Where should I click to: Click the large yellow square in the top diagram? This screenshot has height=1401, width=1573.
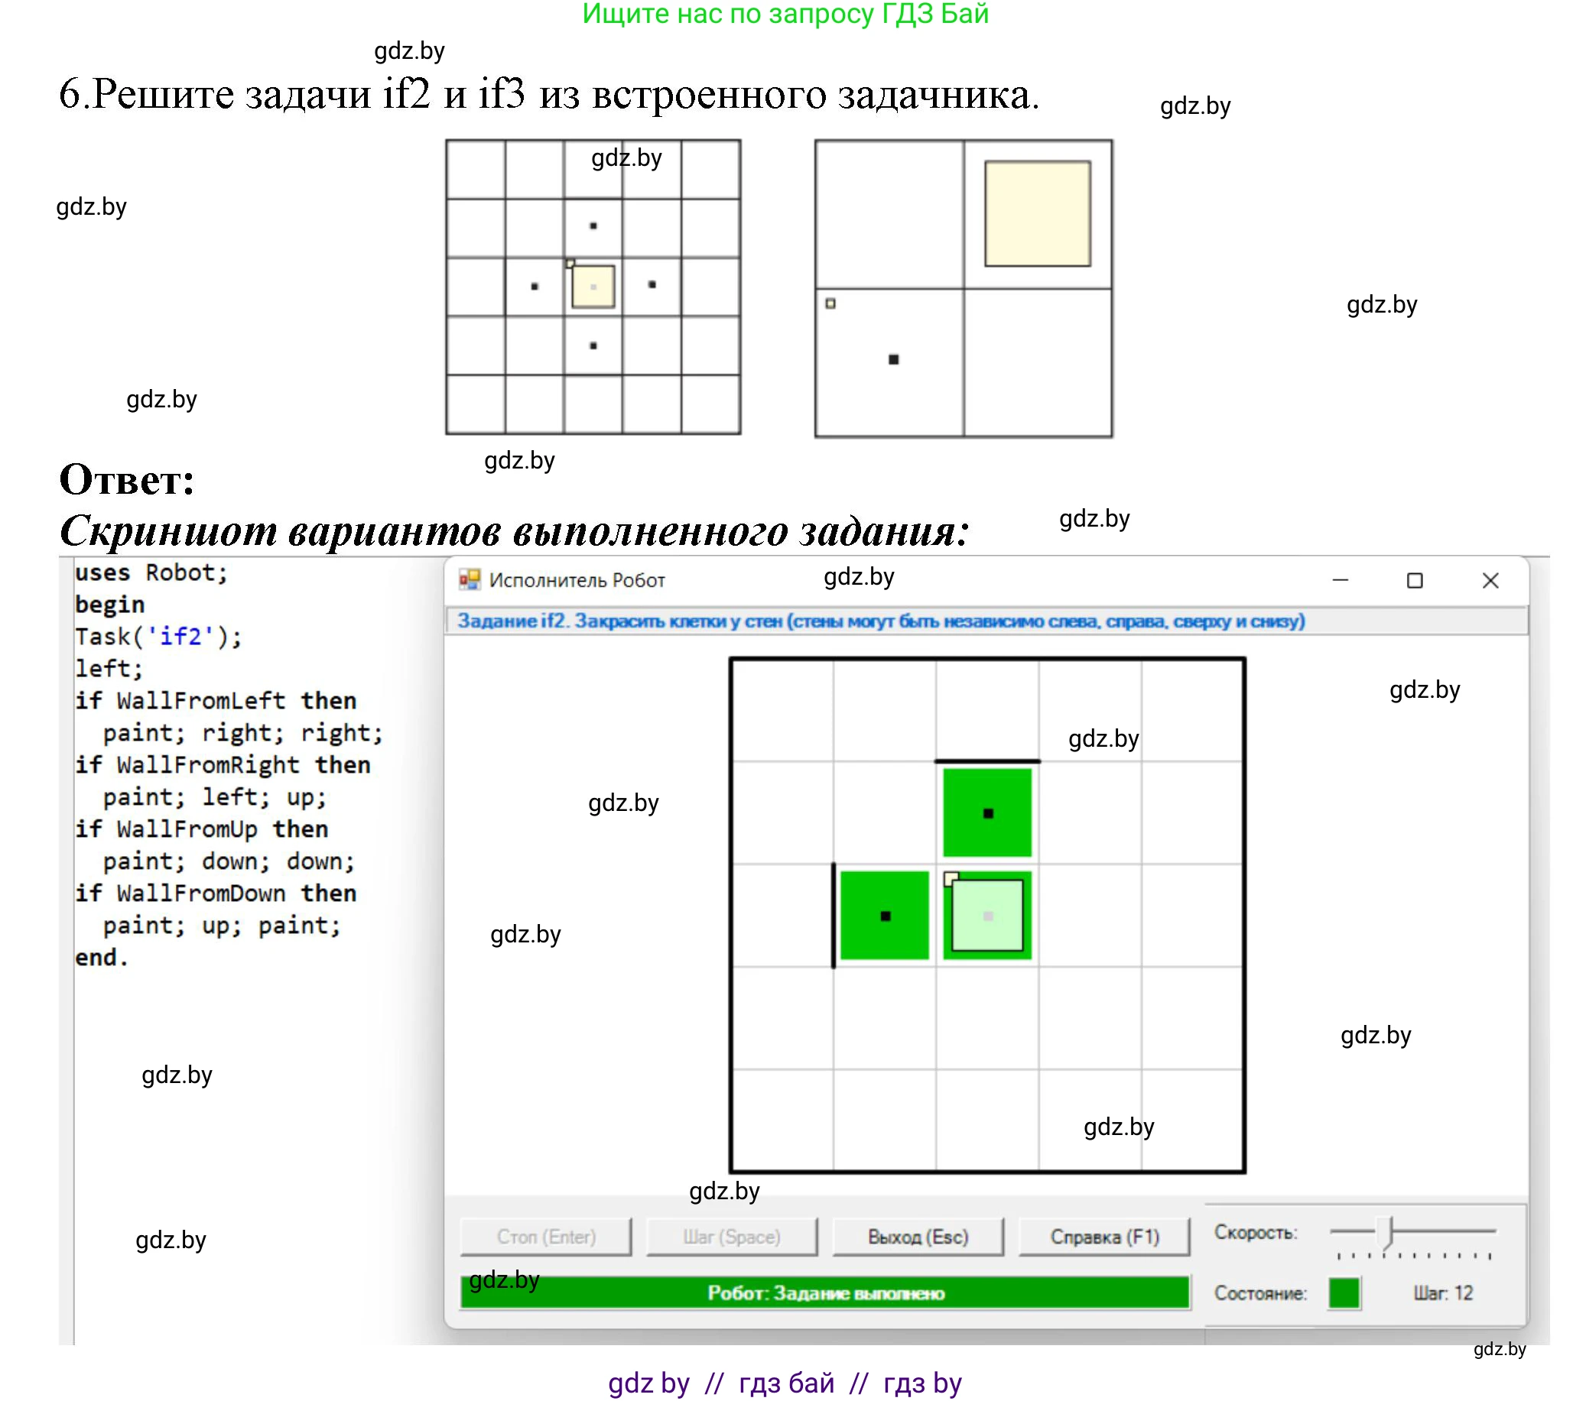point(1038,213)
